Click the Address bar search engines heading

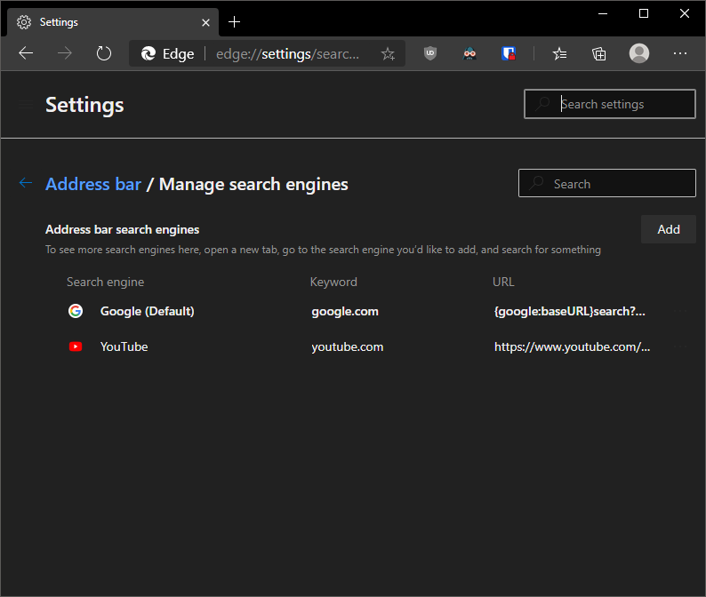[x=122, y=229]
